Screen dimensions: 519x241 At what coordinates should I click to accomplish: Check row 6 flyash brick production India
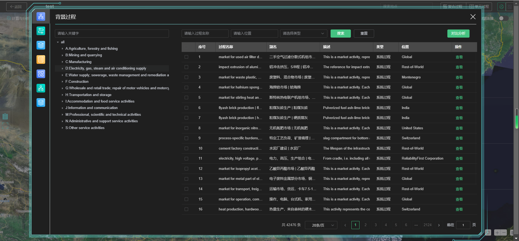186,108
